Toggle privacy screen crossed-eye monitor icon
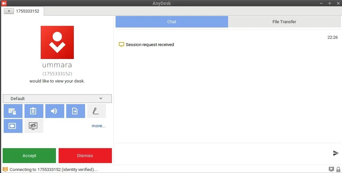Viewport: 342px width, 173px height. [x=34, y=126]
